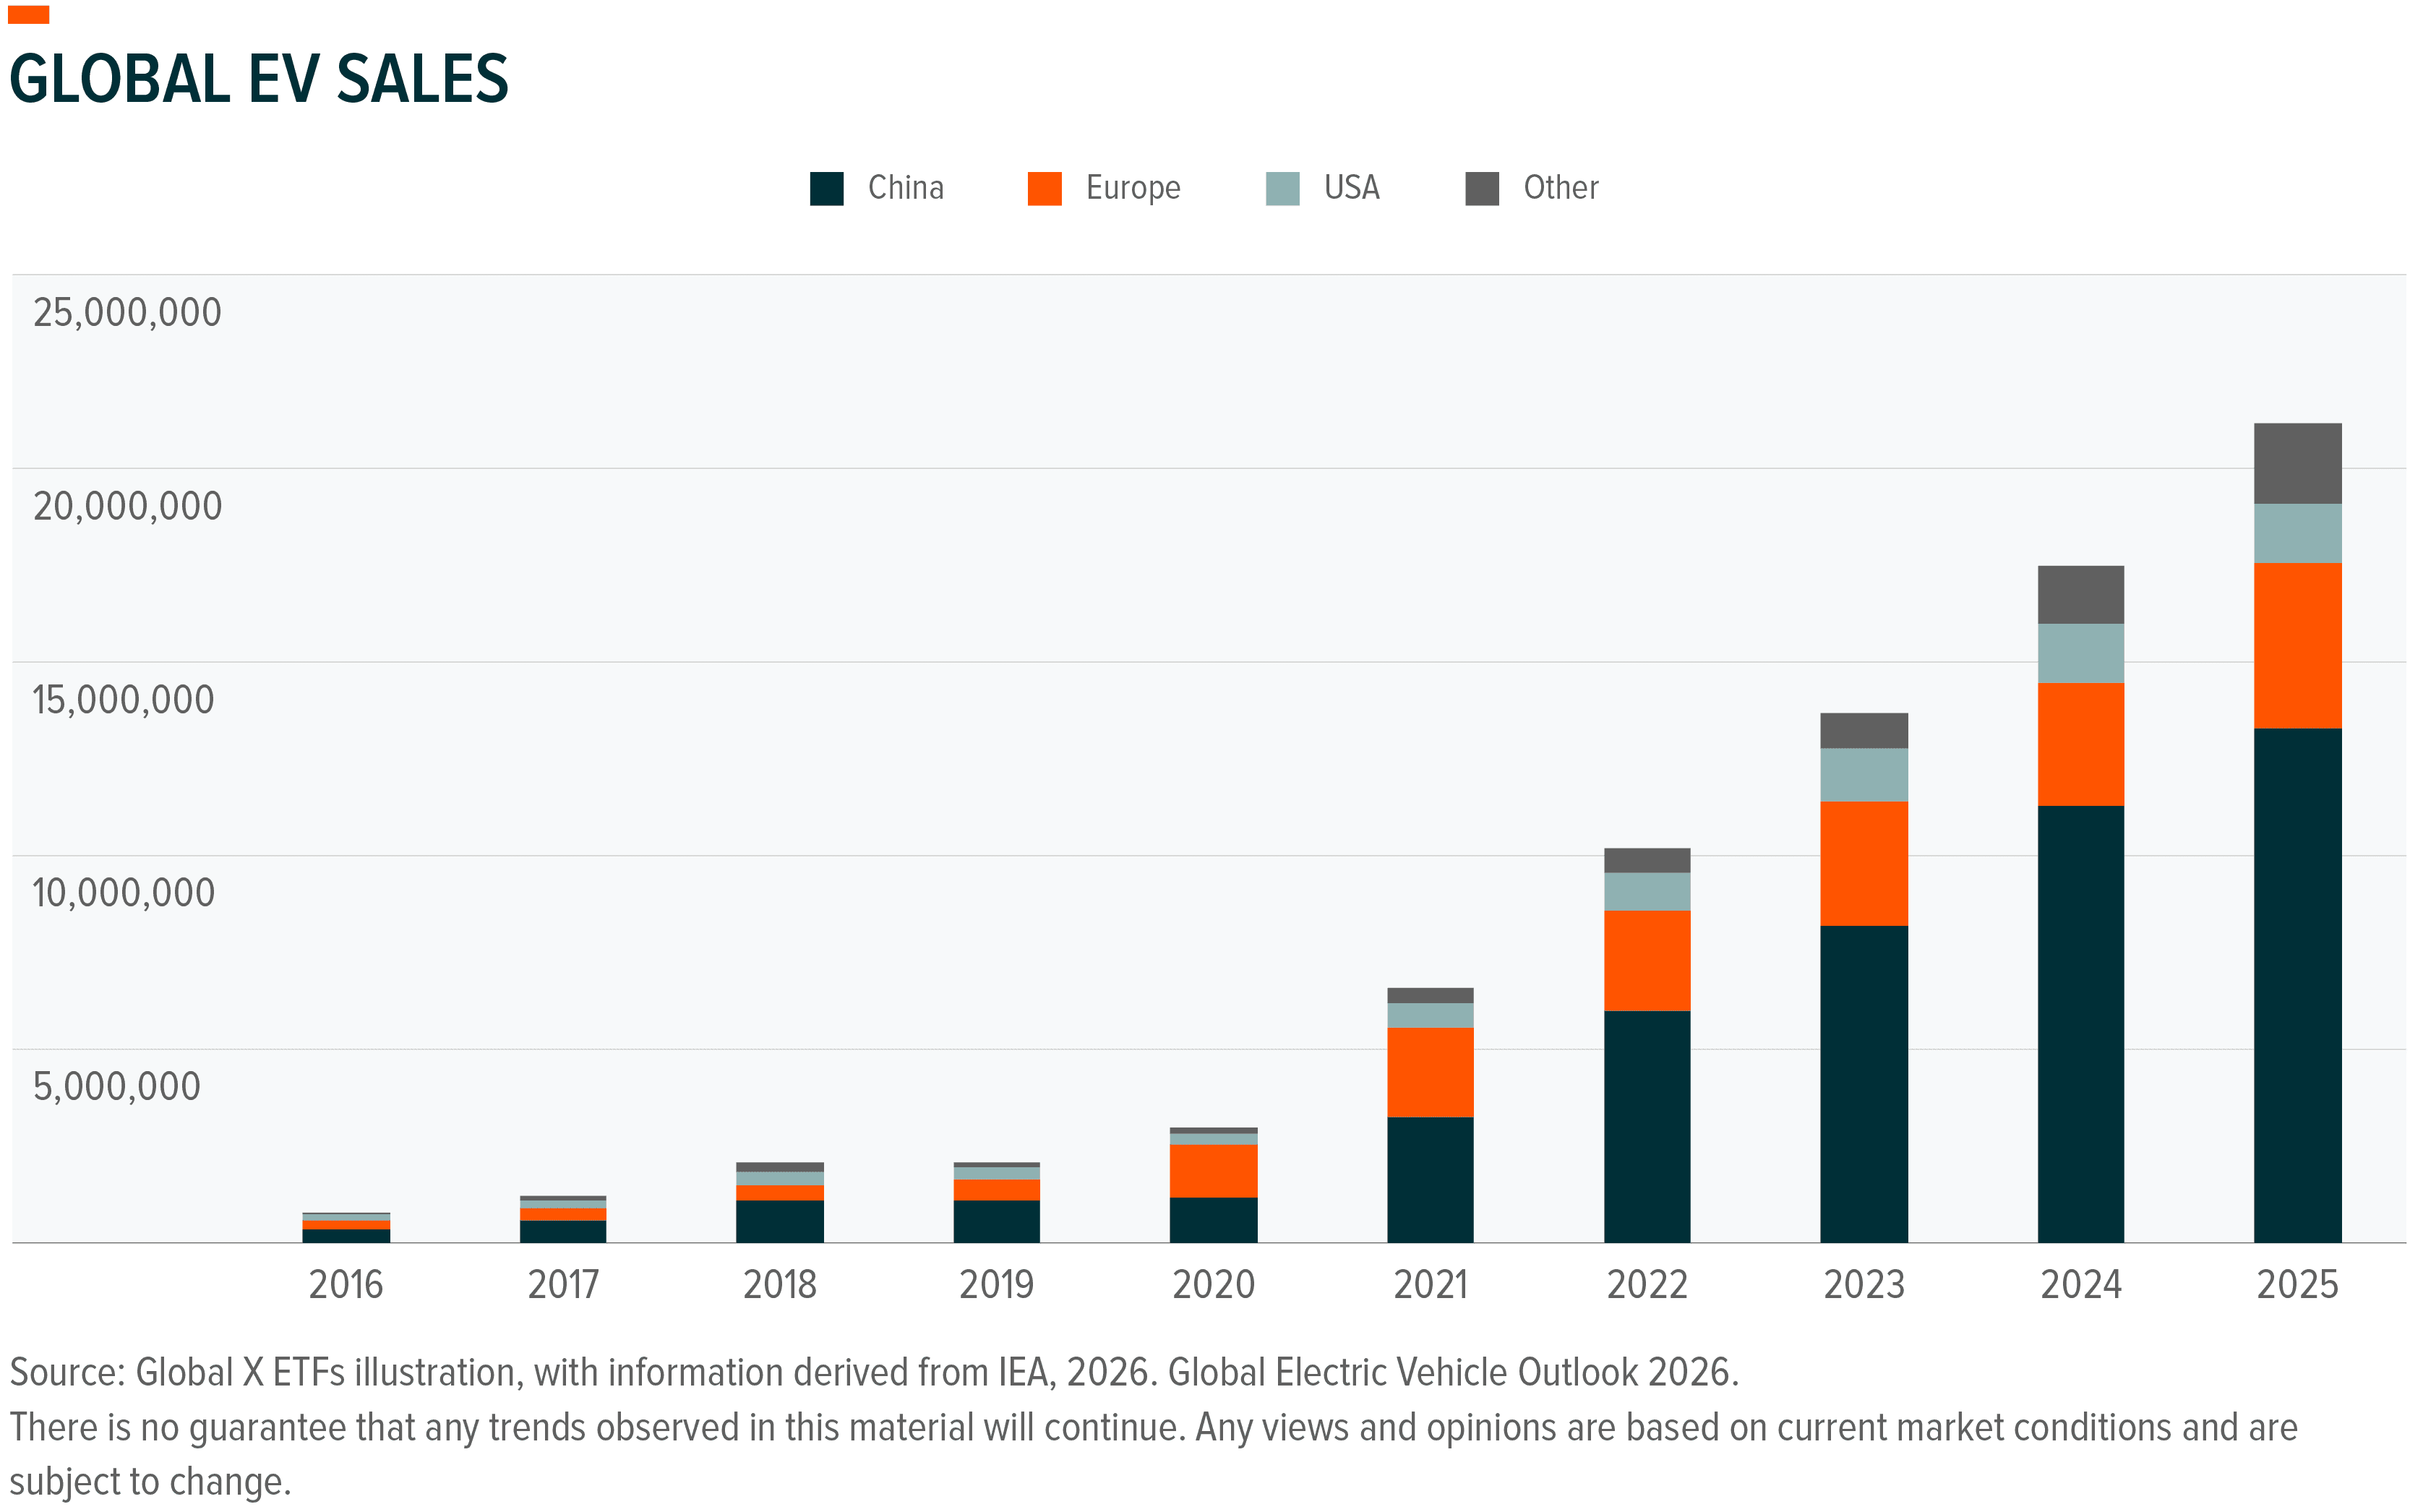Click the China segment of the 2025 bar

2297,986
